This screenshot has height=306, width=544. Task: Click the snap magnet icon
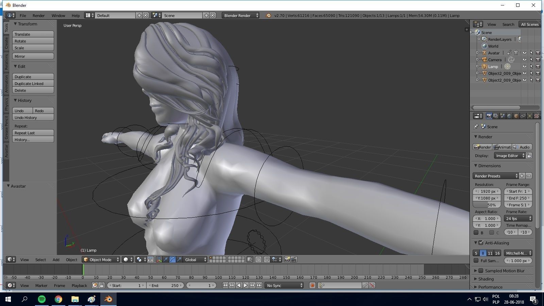click(267, 259)
